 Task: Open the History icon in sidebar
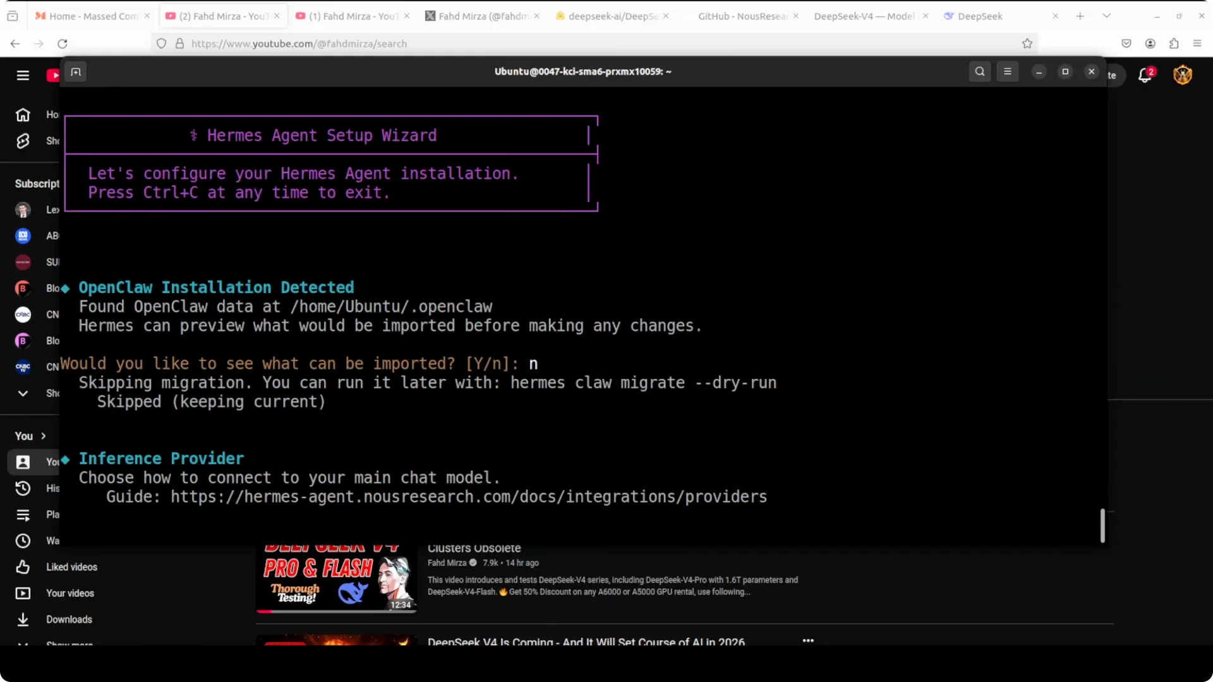pos(23,488)
